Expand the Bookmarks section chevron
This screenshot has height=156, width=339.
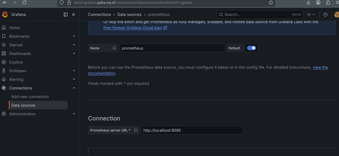pos(74,36)
